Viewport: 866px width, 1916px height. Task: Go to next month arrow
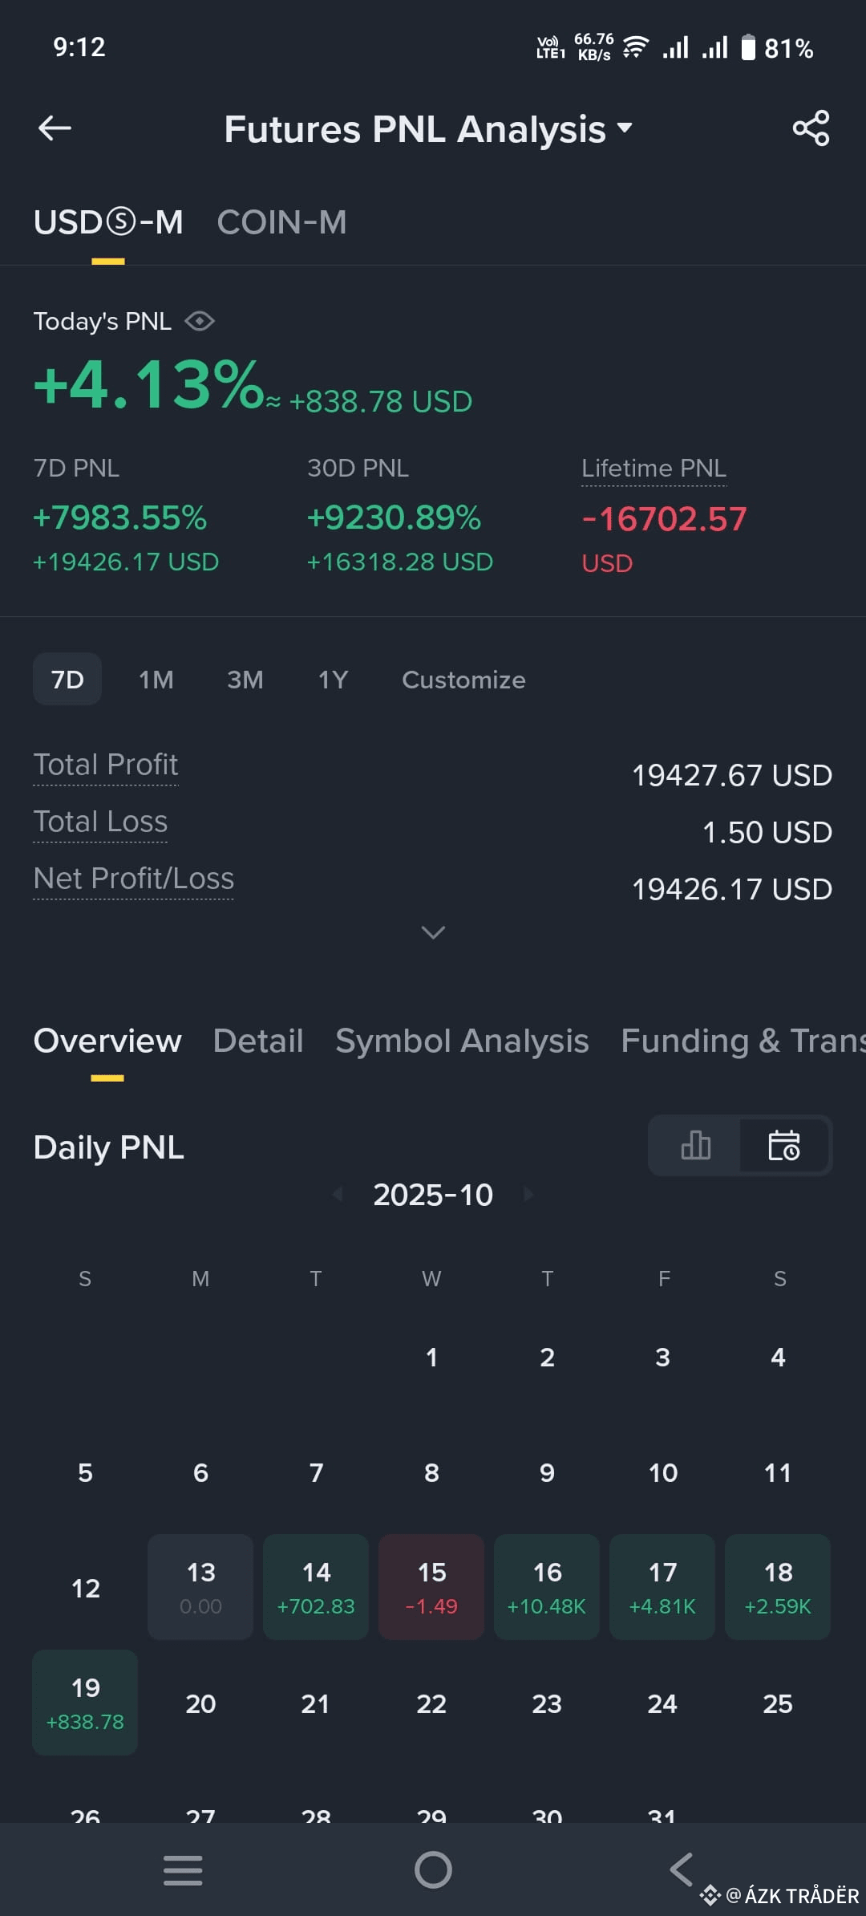tap(528, 1194)
